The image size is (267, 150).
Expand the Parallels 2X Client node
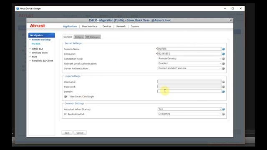pyautogui.click(x=30, y=61)
